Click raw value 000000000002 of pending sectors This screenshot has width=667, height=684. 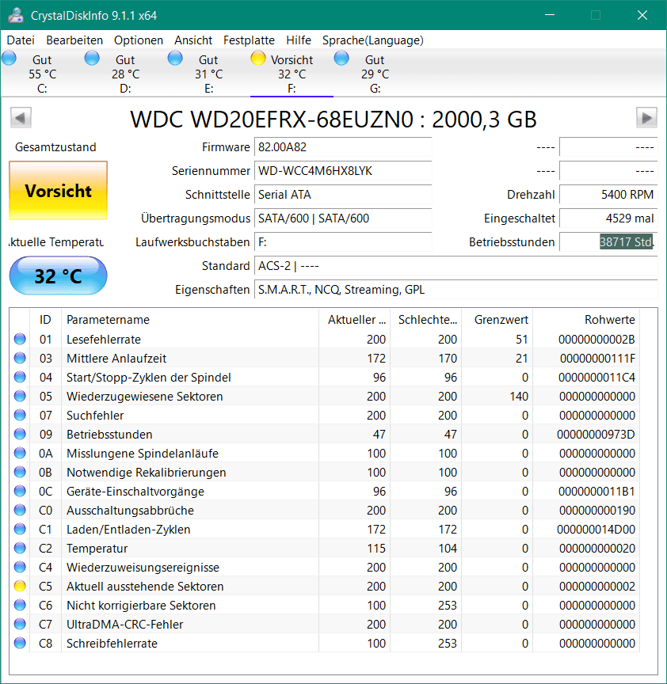(x=597, y=587)
